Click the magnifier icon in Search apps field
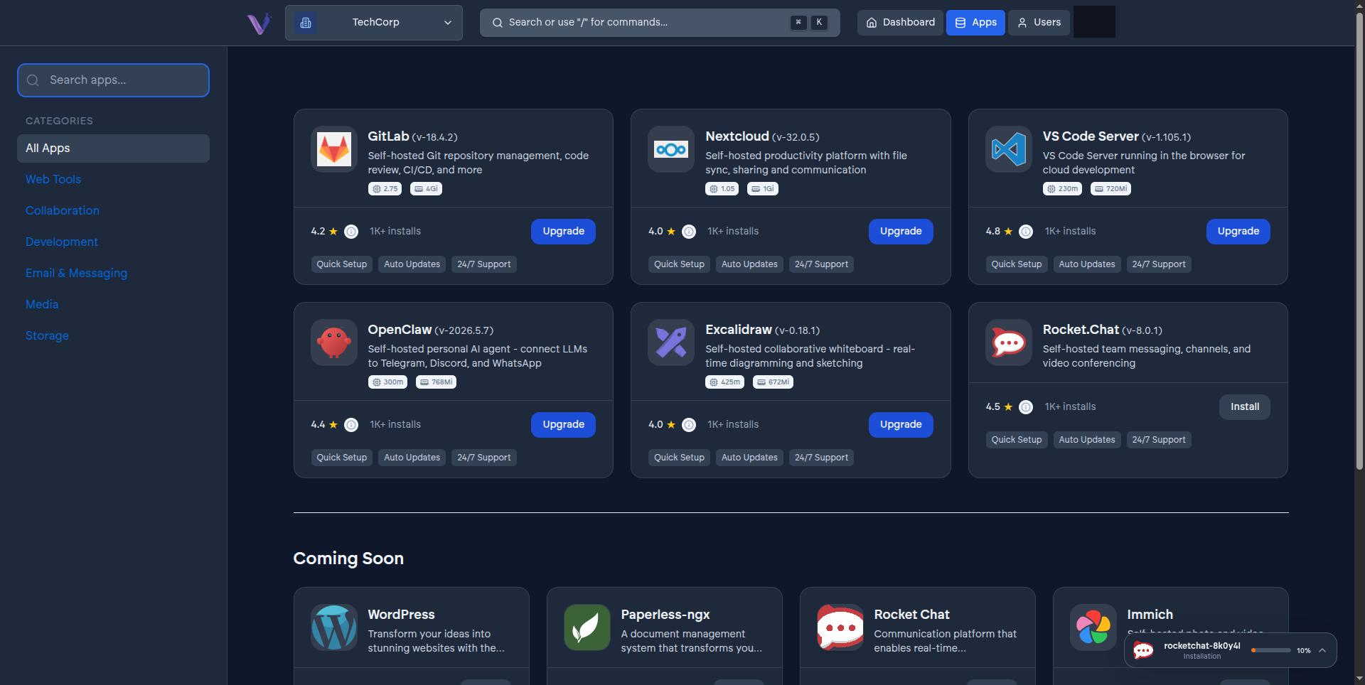 point(33,80)
